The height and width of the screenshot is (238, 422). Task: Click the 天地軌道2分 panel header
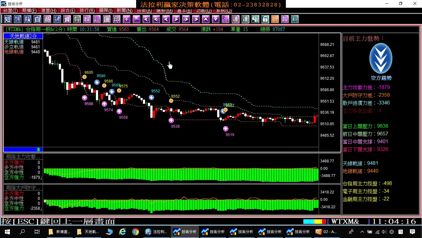coord(23,36)
